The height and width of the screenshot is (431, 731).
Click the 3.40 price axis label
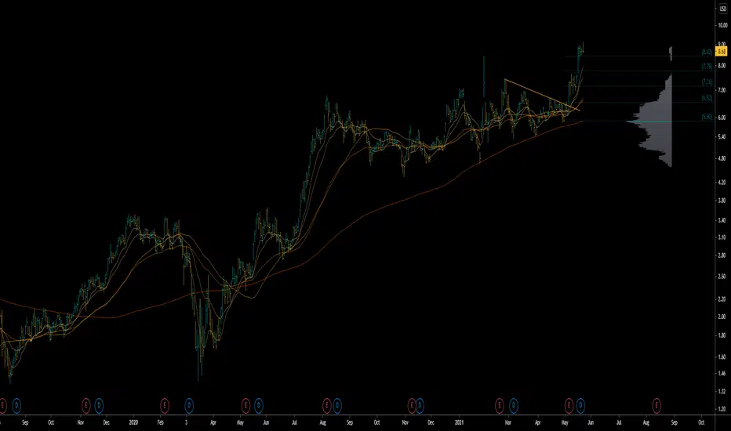point(722,220)
